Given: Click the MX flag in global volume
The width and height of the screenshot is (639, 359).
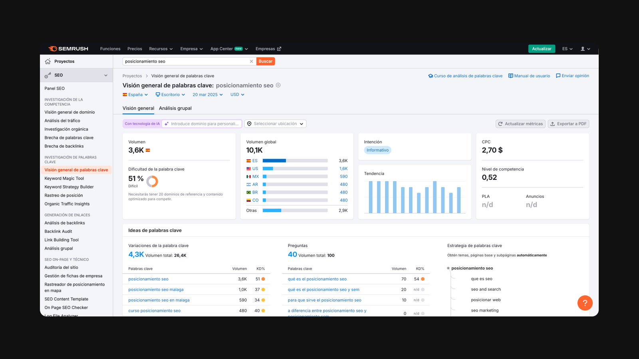Looking at the screenshot, I should pyautogui.click(x=248, y=176).
